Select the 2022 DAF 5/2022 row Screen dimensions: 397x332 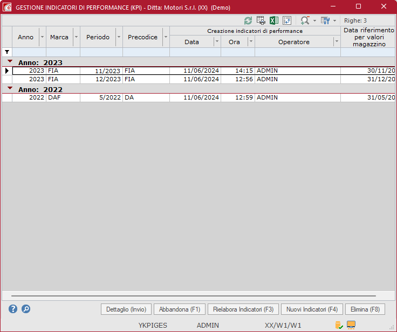coord(162,97)
